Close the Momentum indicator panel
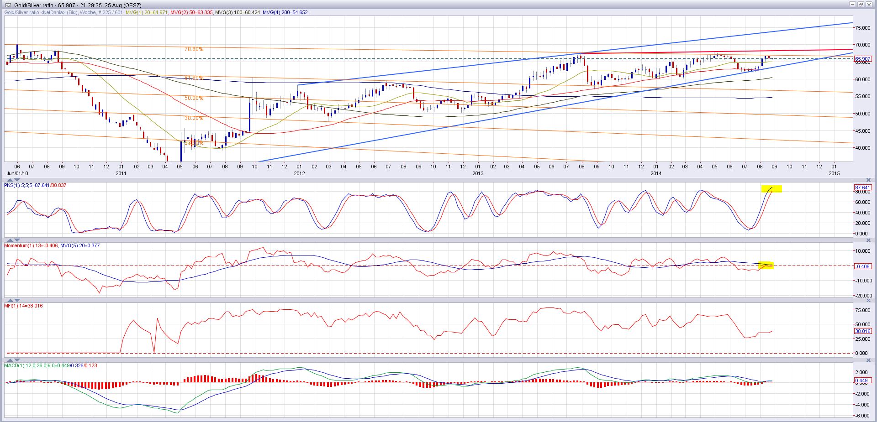Screen dimensions: 877x422 coord(869,240)
